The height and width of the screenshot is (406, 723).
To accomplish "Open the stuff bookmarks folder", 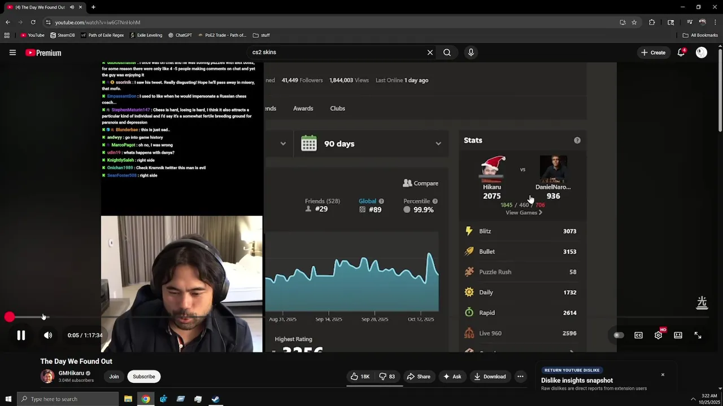I will [261, 35].
